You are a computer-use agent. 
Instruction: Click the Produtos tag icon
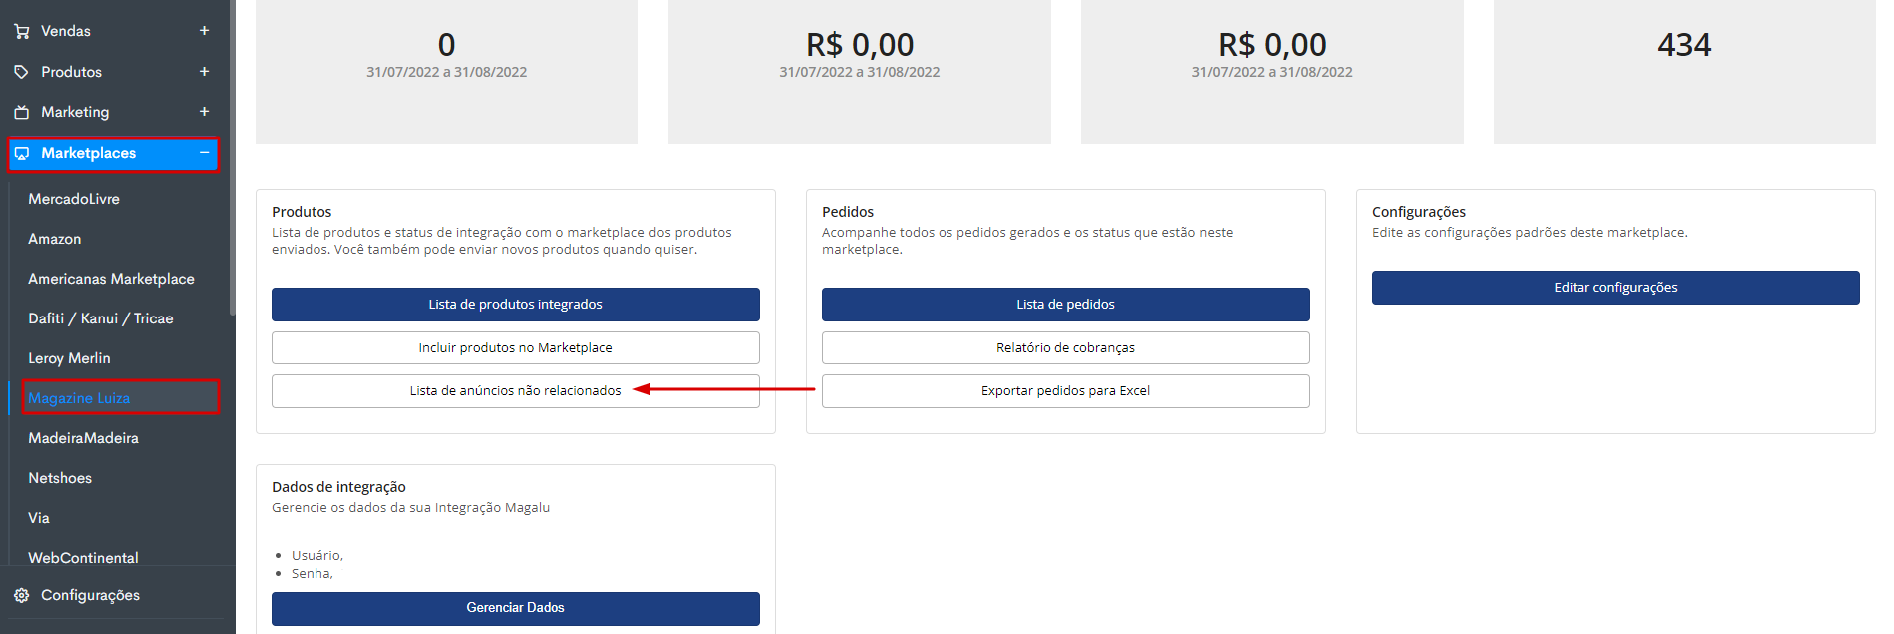(22, 72)
